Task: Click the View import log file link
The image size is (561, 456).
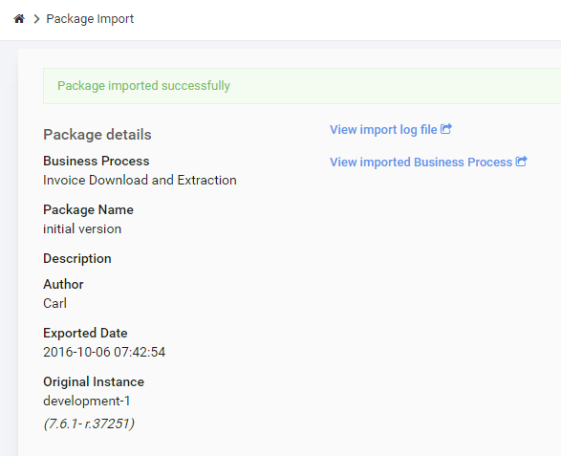Action: pos(383,130)
